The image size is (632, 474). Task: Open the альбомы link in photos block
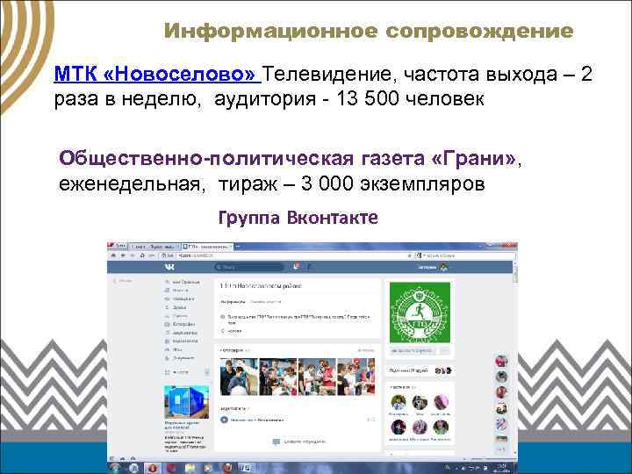coord(366,350)
